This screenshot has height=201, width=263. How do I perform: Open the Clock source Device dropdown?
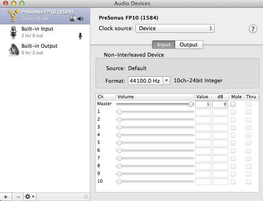(175, 28)
